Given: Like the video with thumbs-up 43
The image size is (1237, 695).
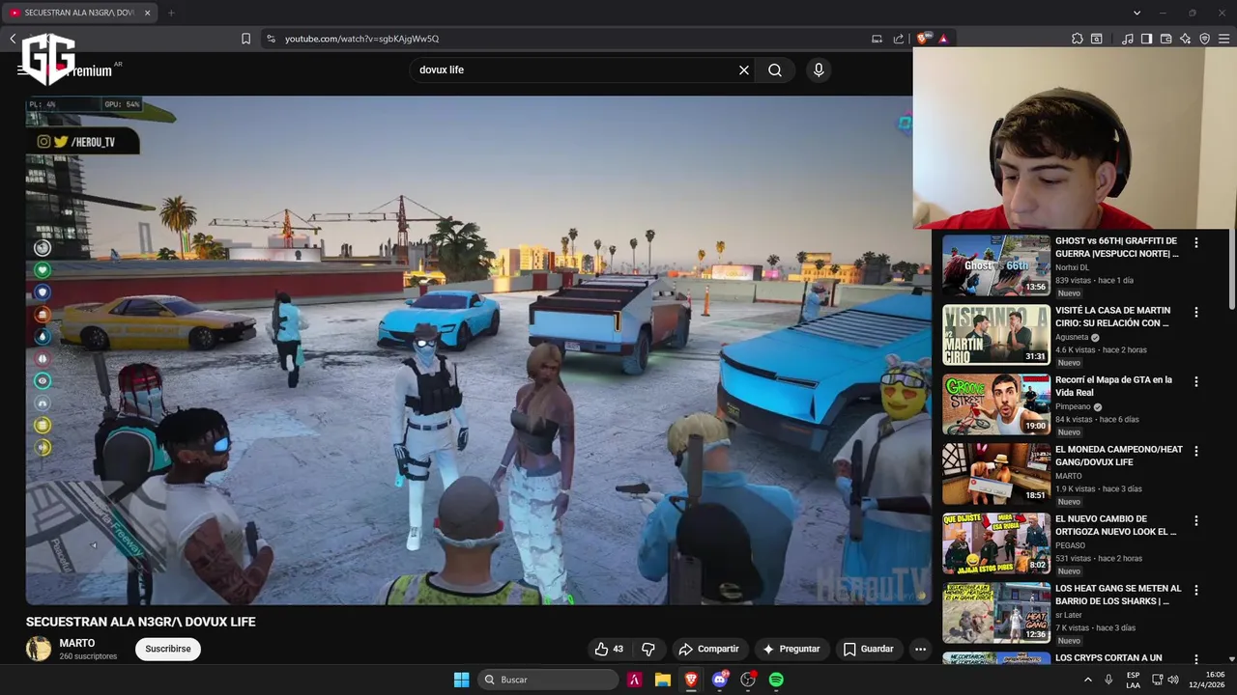Looking at the screenshot, I should 609,649.
